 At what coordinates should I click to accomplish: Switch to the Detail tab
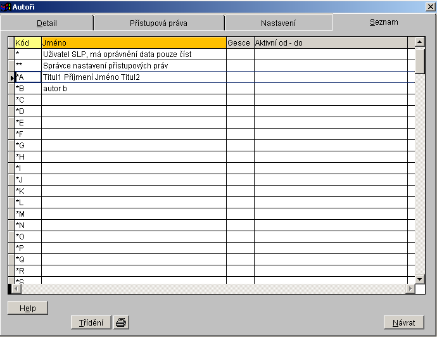tap(47, 23)
